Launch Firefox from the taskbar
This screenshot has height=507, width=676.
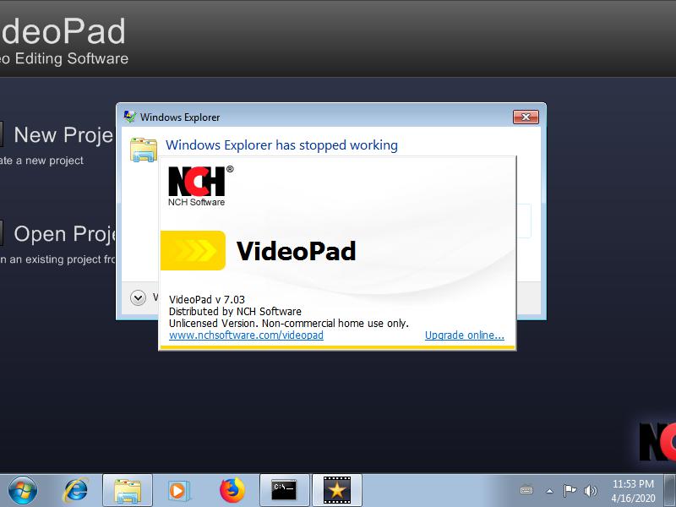point(232,490)
